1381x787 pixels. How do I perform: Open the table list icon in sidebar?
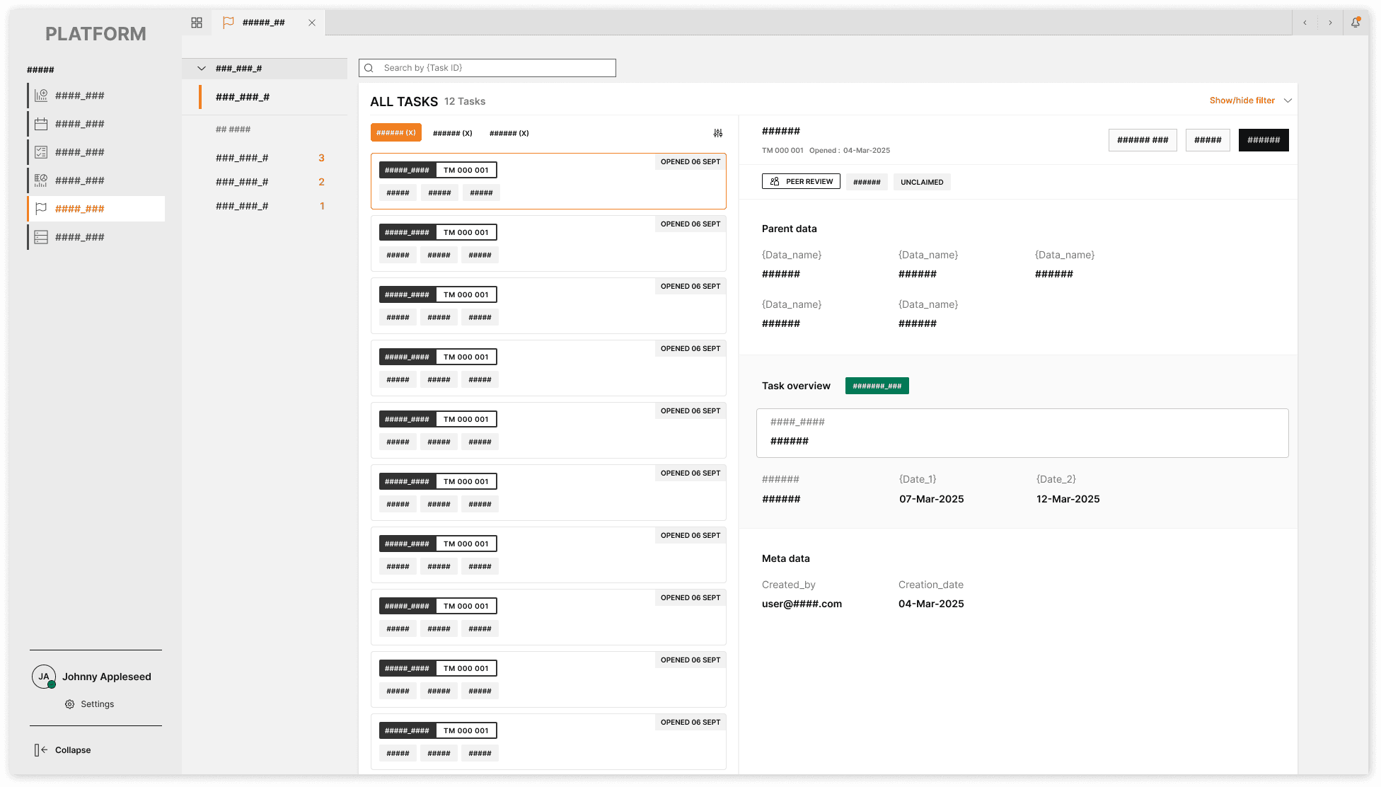pos(41,237)
